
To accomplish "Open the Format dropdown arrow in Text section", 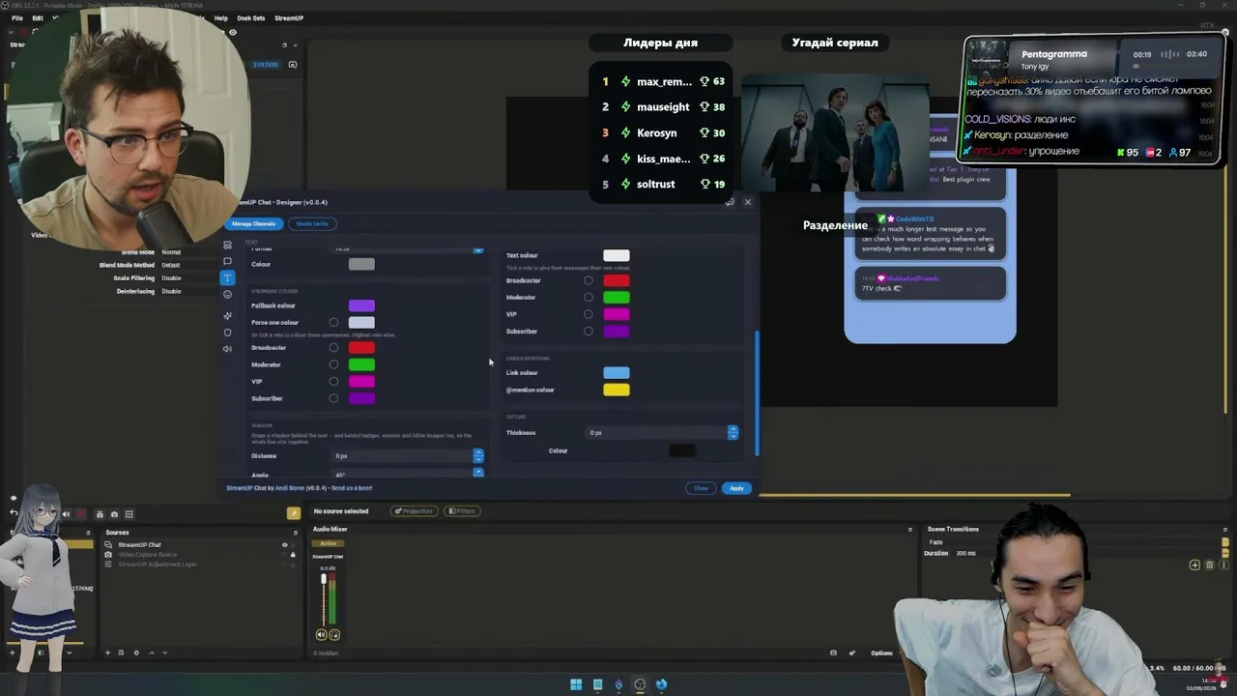I will tap(478, 249).
